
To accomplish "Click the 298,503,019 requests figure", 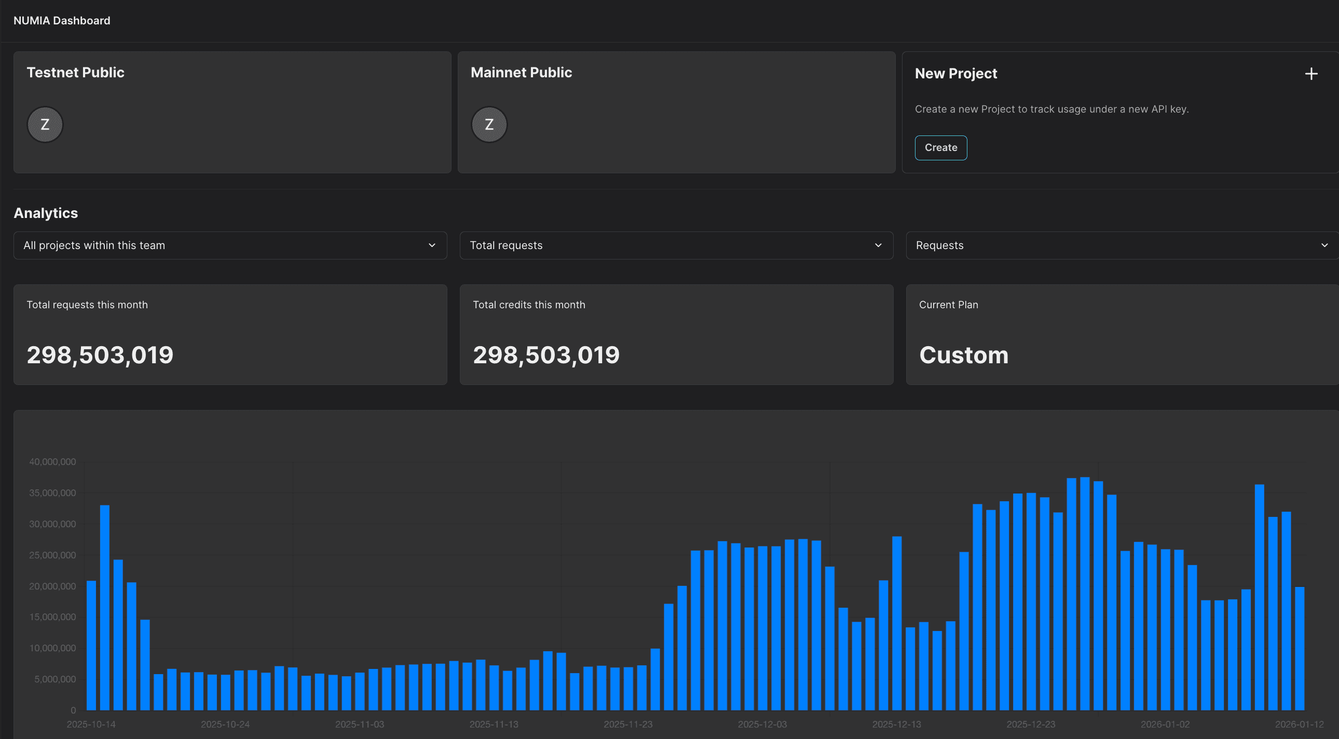I will (100, 355).
